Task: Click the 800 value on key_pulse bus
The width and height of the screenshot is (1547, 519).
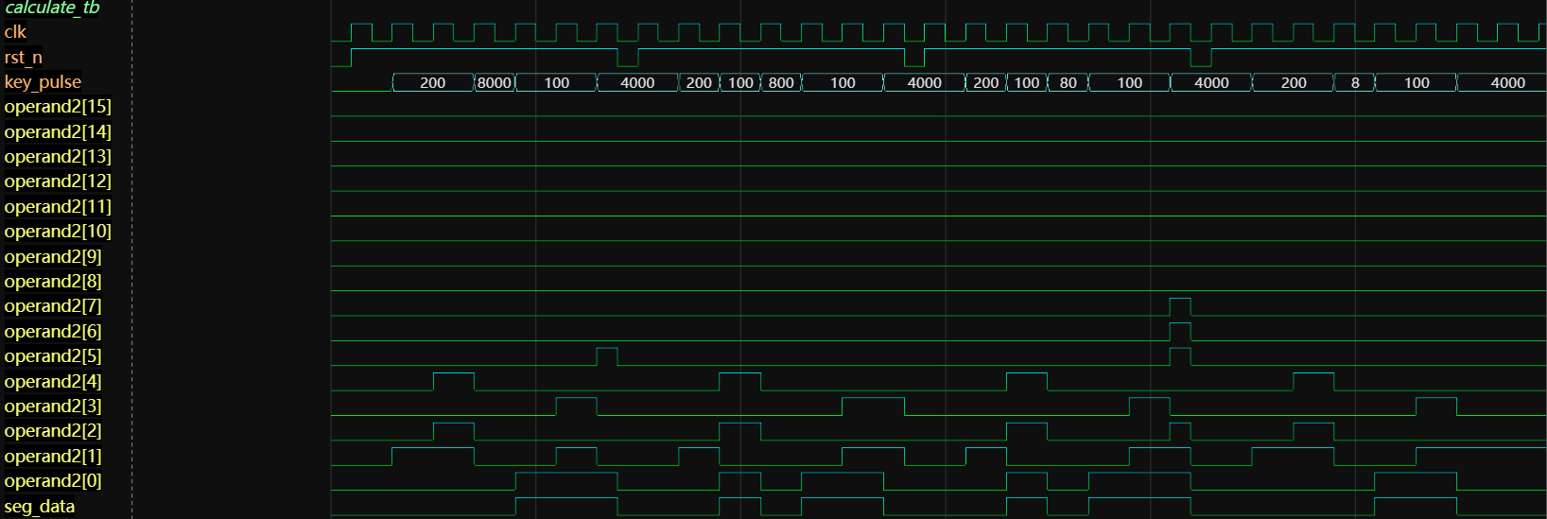Action: pos(781,83)
